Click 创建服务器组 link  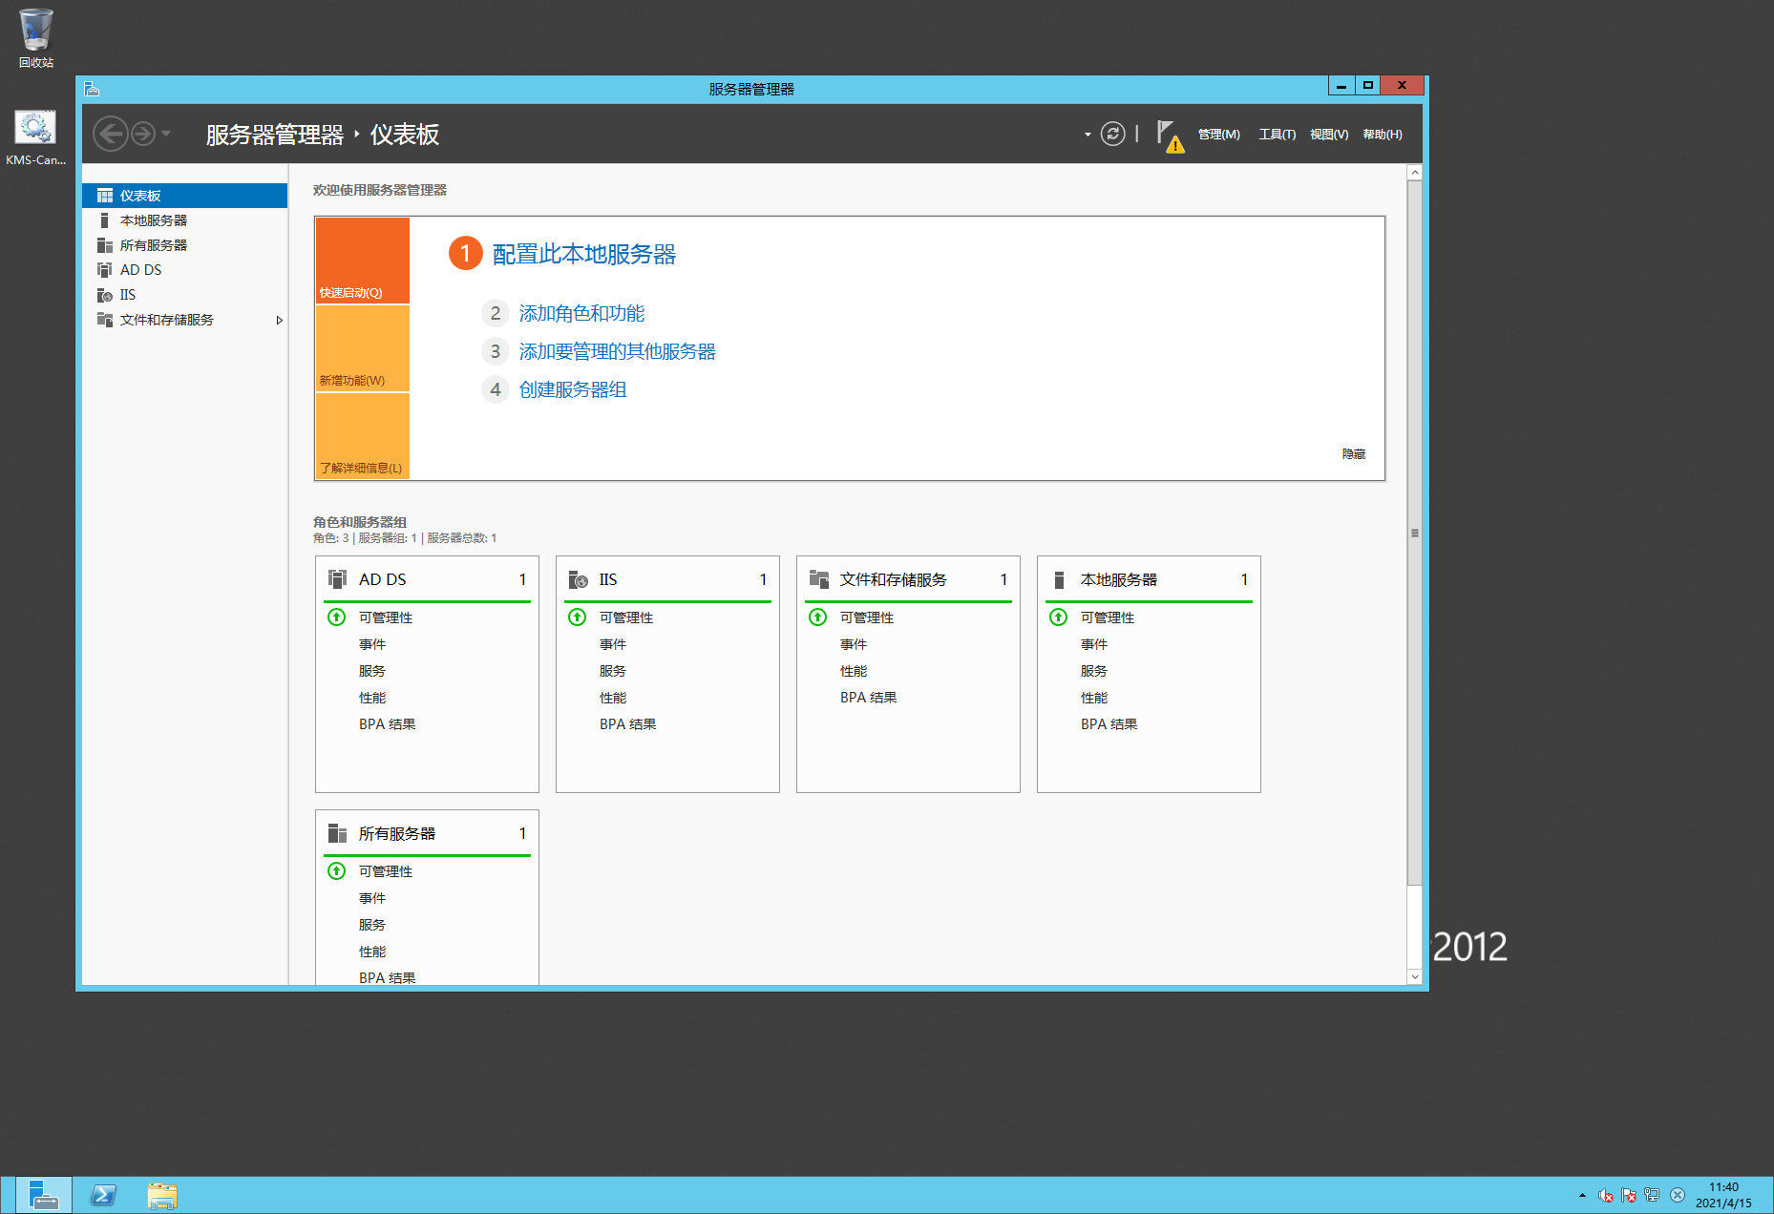[x=572, y=389]
